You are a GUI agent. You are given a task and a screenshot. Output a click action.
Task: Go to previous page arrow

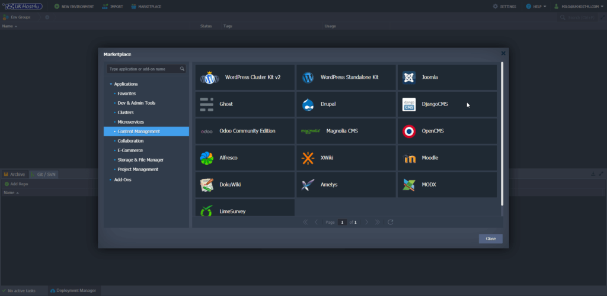coord(316,222)
